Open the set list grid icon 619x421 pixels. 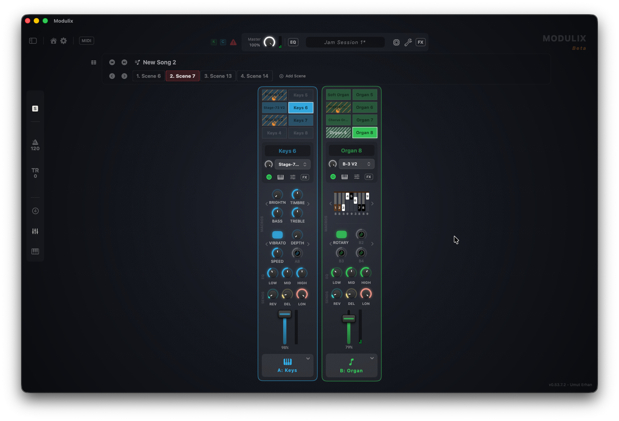pyautogui.click(x=94, y=62)
